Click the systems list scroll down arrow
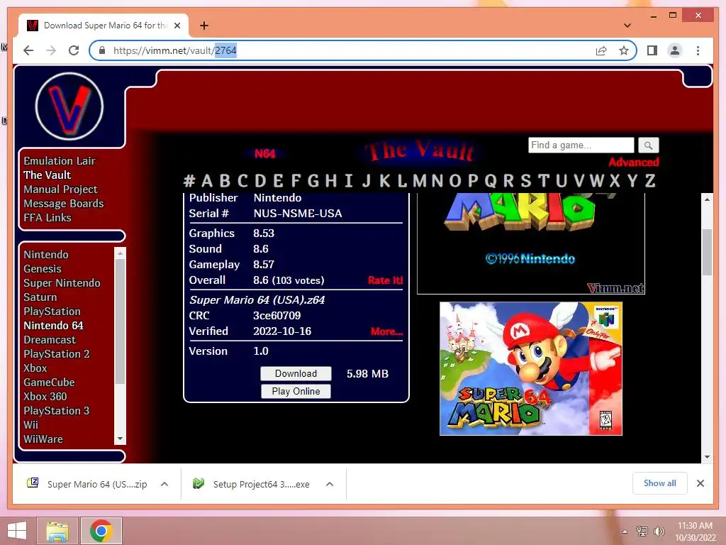Screen dimensions: 726x545 120,439
